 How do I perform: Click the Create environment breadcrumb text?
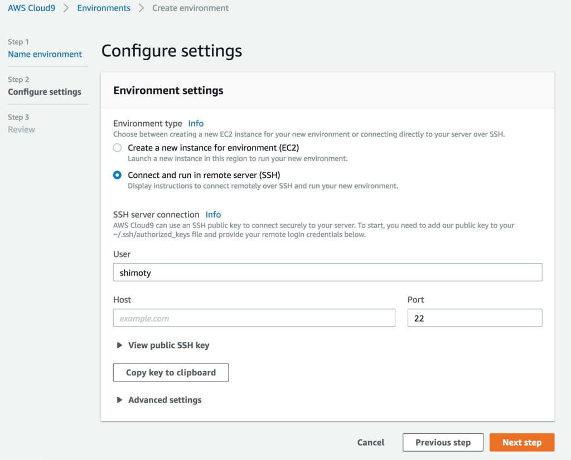coord(190,8)
